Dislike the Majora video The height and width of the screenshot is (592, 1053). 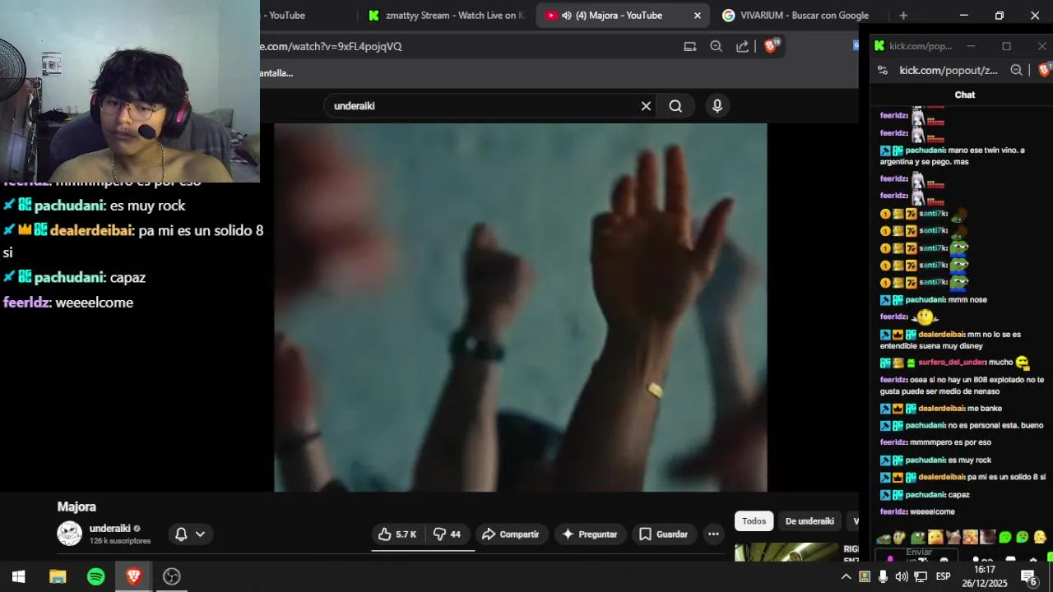click(447, 534)
